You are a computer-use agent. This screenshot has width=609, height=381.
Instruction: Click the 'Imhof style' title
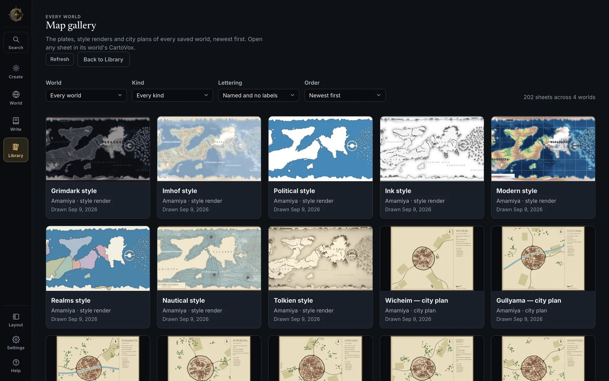pos(180,191)
